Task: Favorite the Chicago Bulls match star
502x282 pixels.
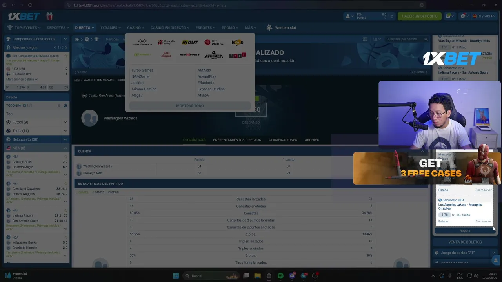Action: point(66,157)
